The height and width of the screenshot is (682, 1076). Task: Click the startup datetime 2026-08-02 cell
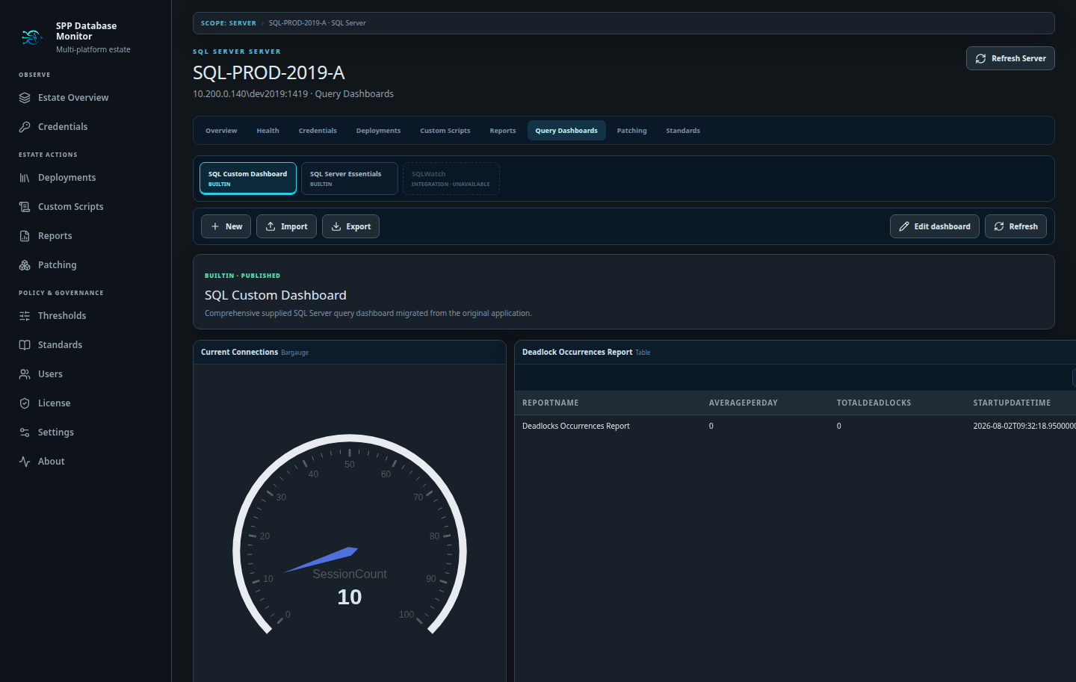tap(1024, 426)
